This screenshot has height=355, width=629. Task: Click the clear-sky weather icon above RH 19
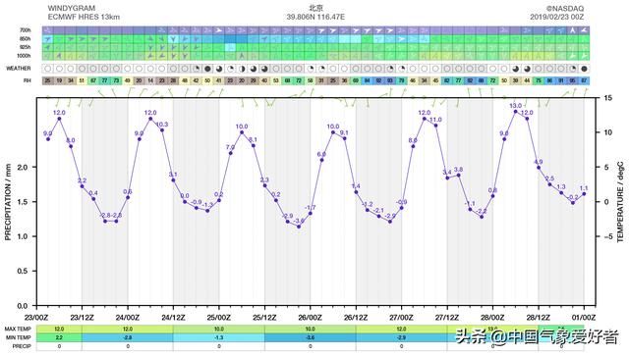(59, 69)
